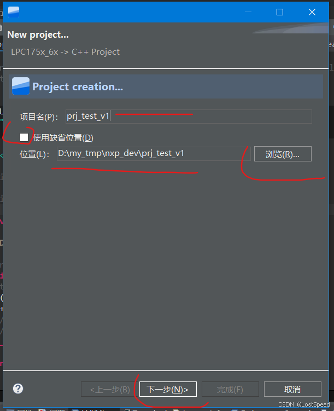This screenshot has width=334, height=411.
Task: Click the New project... heading text
Action: [x=38, y=34]
